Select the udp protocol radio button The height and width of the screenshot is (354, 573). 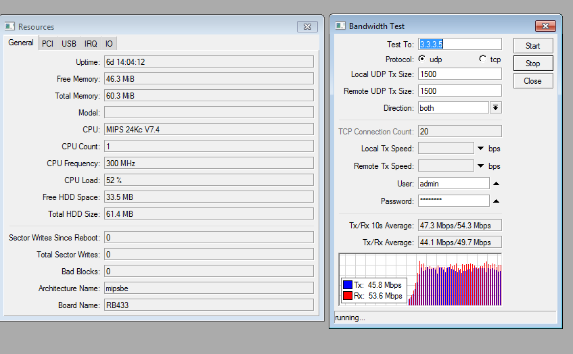[423, 59]
